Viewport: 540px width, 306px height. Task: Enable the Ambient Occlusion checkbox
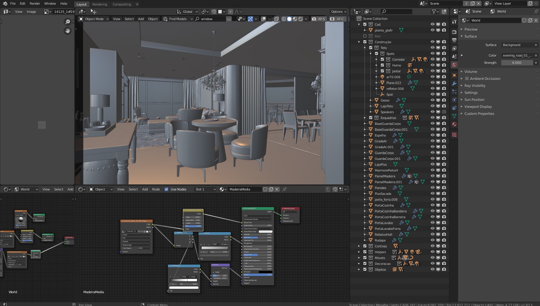point(467,79)
